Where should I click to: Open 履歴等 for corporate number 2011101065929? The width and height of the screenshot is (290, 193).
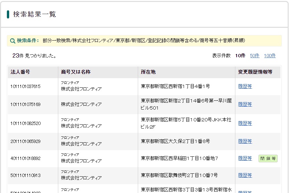click(245, 141)
